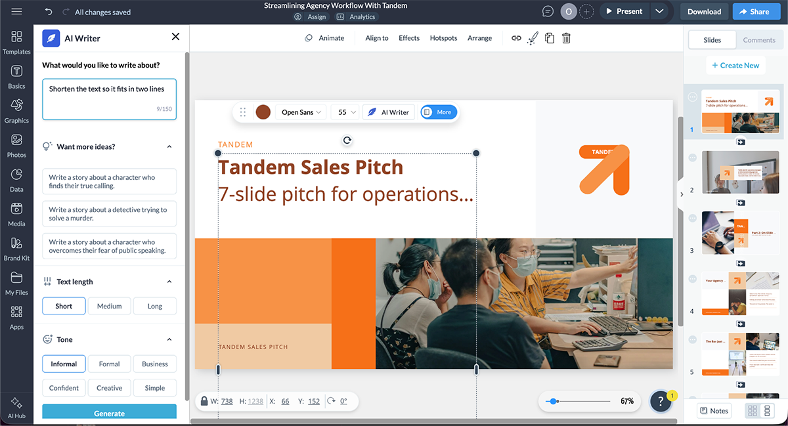Viewport: 788px width, 426px height.
Task: Select Confident tone
Action: 64,388
